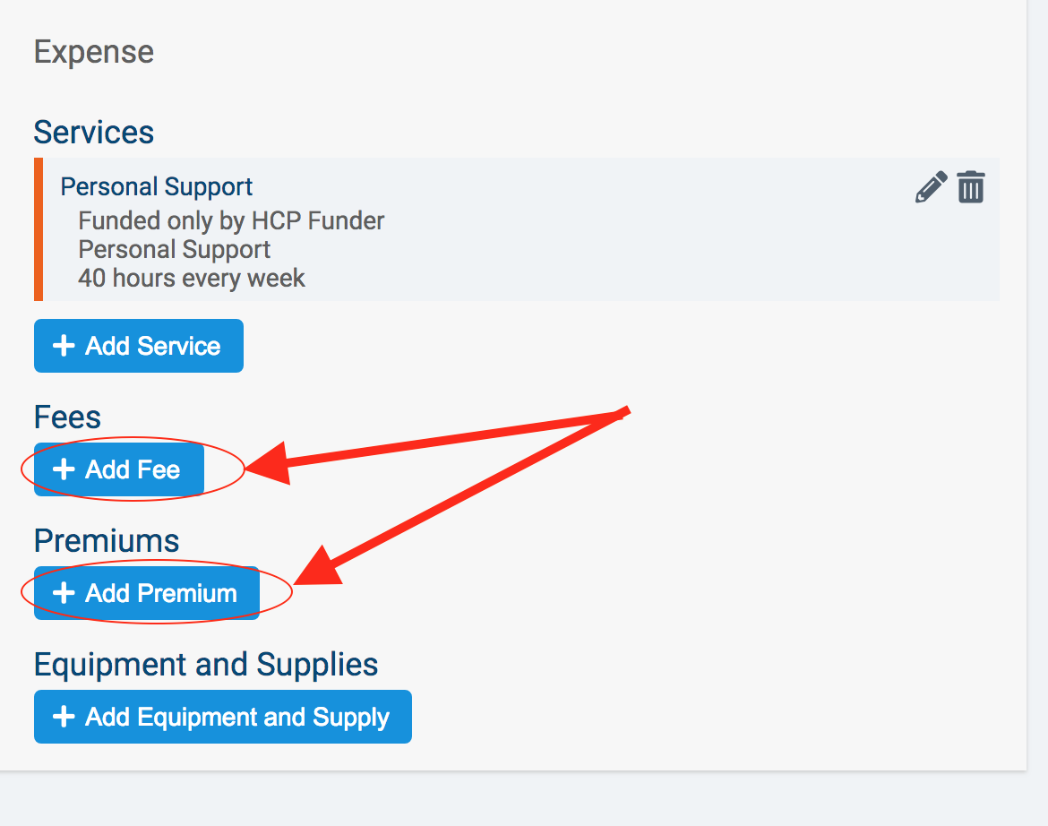Select the 'Funded only by HCP Funder' line

coord(231,220)
